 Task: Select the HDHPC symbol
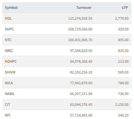click(11, 62)
